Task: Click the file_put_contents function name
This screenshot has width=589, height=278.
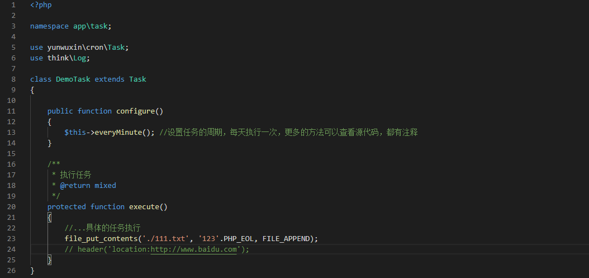Action: tap(101, 239)
